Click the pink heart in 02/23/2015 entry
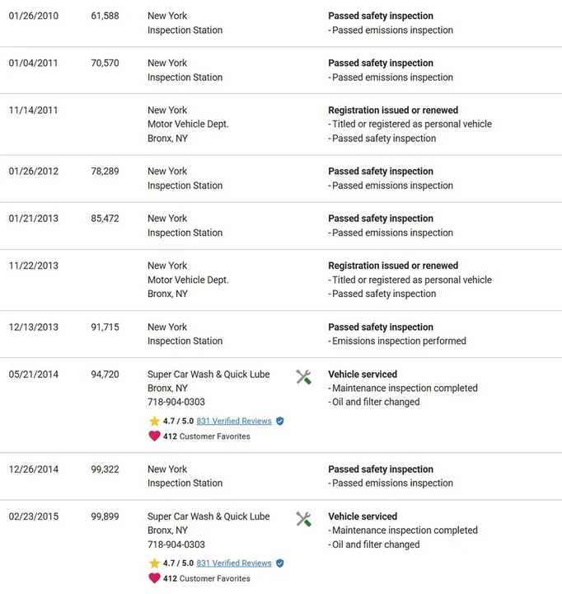 pyautogui.click(x=154, y=578)
